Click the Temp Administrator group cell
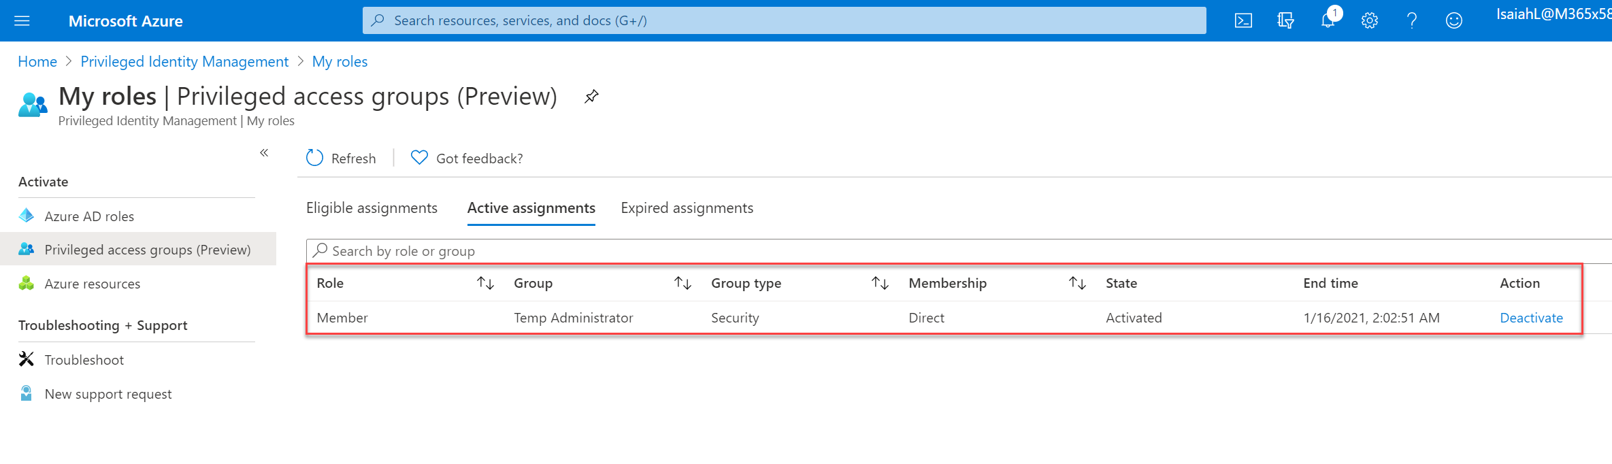This screenshot has width=1612, height=464. (574, 318)
